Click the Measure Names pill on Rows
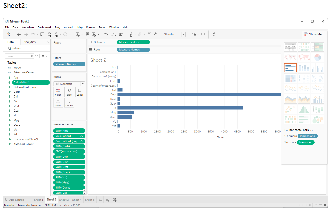Image resolution: width=335 pixels, height=212 pixels. tap(133, 50)
